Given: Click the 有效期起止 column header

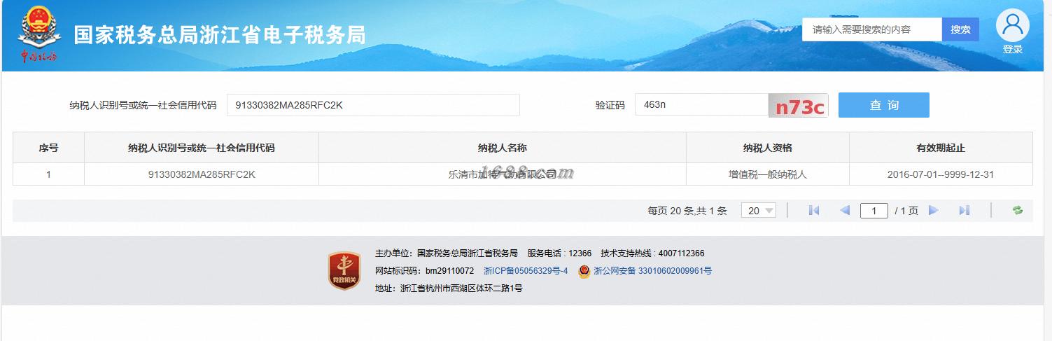Looking at the screenshot, I should coord(941,148).
